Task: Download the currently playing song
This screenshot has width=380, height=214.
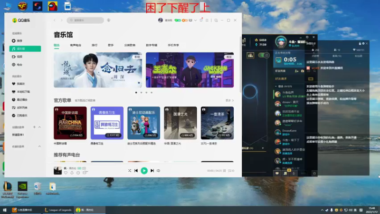Action: [x=72, y=173]
